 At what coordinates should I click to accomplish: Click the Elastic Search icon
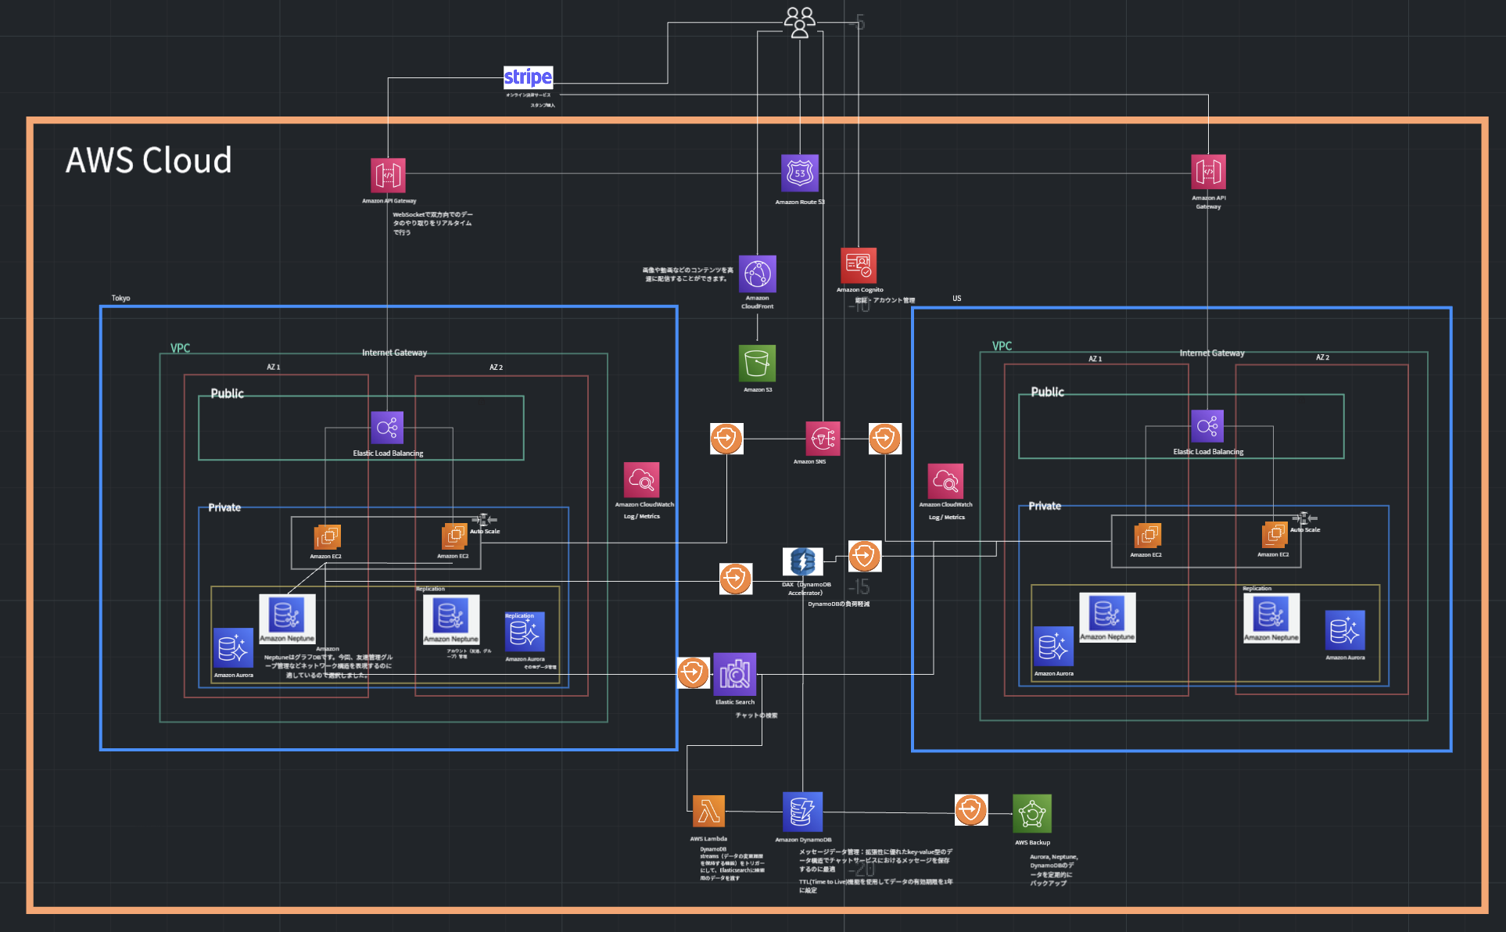coord(735,674)
